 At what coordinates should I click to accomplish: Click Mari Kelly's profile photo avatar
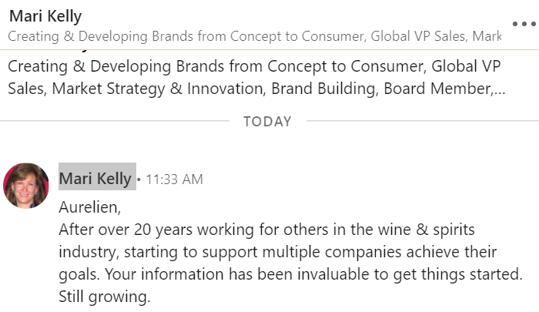(26, 185)
